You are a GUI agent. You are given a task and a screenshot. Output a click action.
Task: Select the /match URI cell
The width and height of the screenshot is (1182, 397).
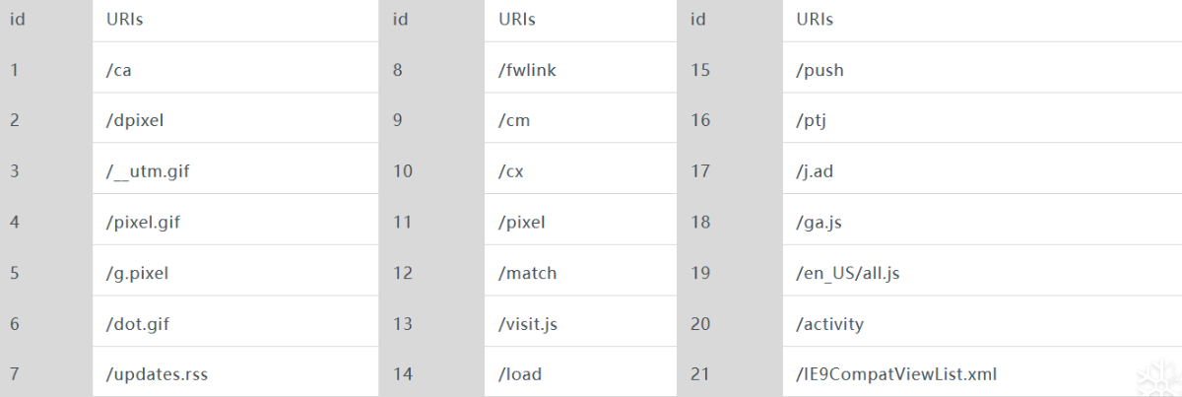pyautogui.click(x=527, y=273)
